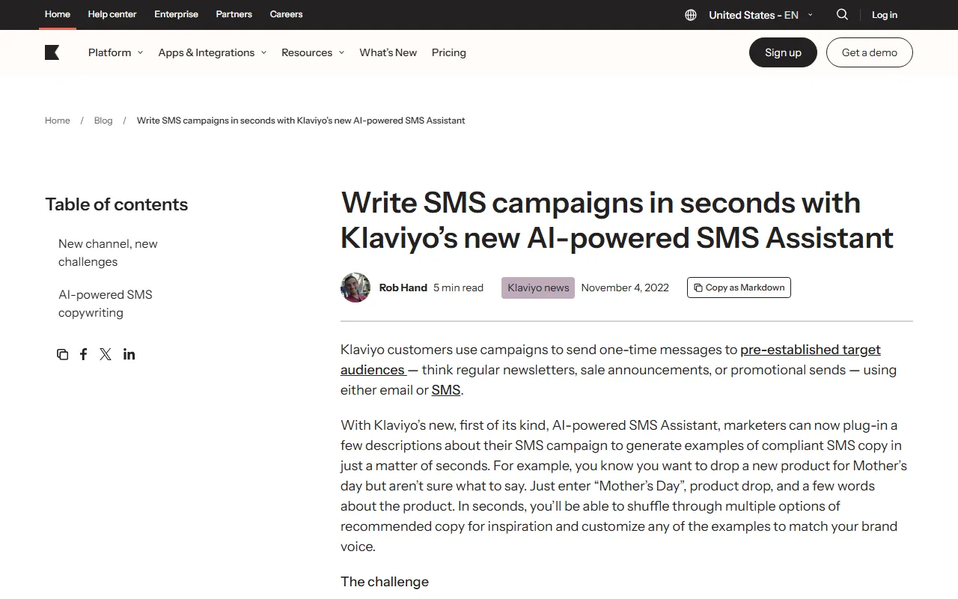Share article on Facebook
This screenshot has height=599, width=958.
84,354
